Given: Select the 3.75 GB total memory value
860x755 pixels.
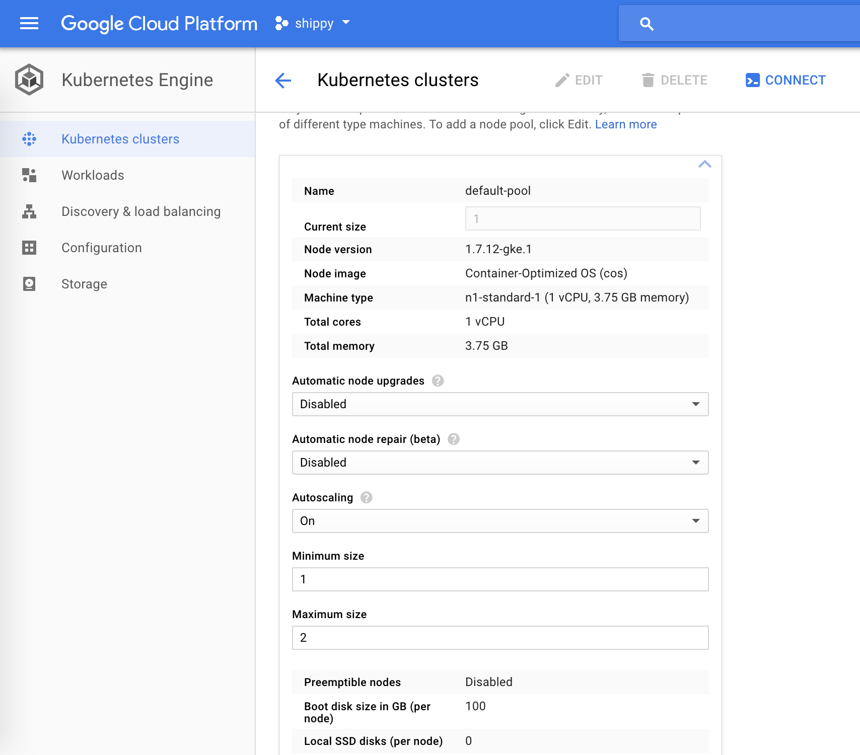Looking at the screenshot, I should click(486, 346).
